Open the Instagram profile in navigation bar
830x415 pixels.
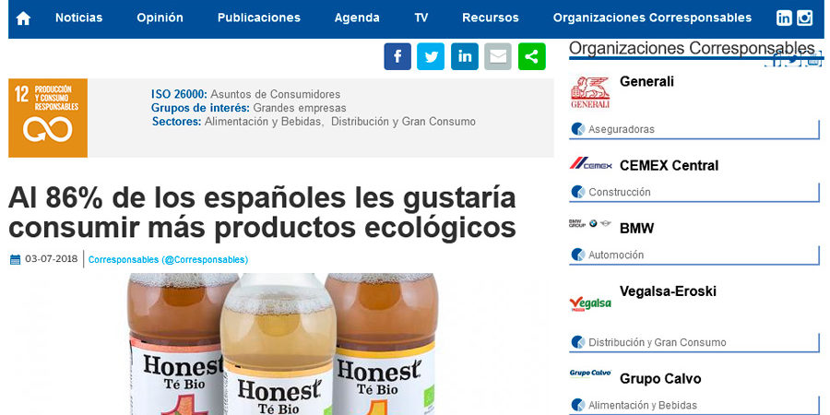click(804, 18)
